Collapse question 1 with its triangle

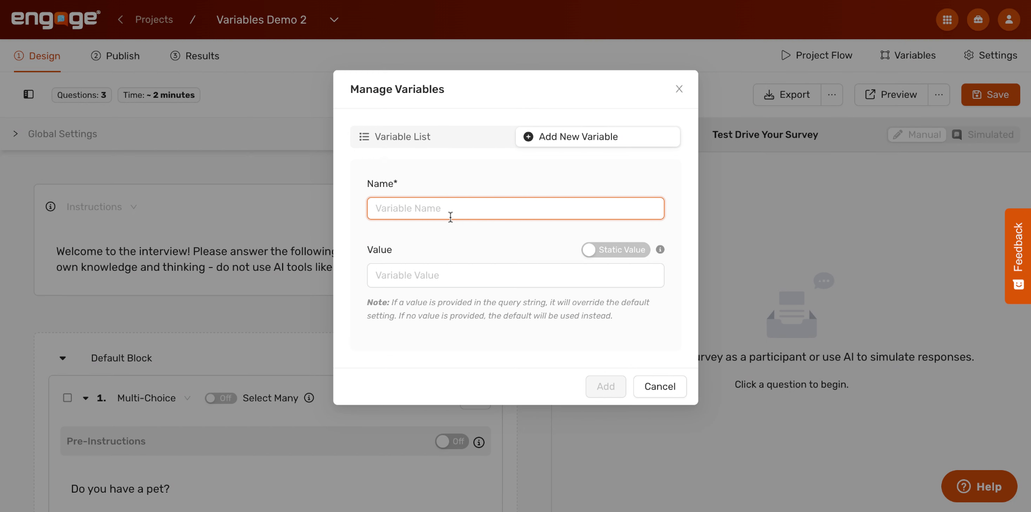click(85, 399)
